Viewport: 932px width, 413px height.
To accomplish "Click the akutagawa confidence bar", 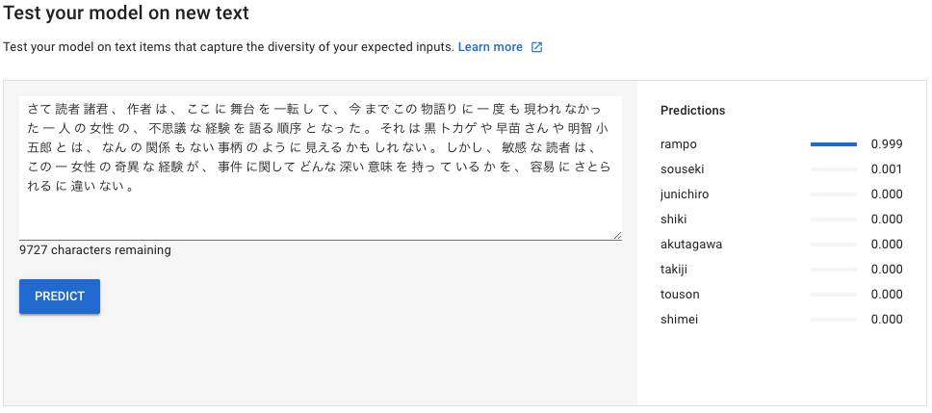I will coord(834,245).
